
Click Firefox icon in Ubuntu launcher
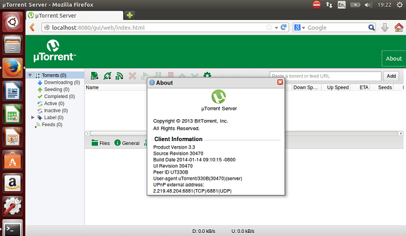[12, 68]
